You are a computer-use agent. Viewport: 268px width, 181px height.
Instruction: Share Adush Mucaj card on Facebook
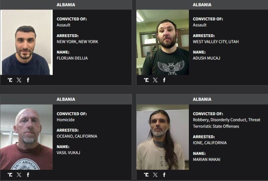164,80
